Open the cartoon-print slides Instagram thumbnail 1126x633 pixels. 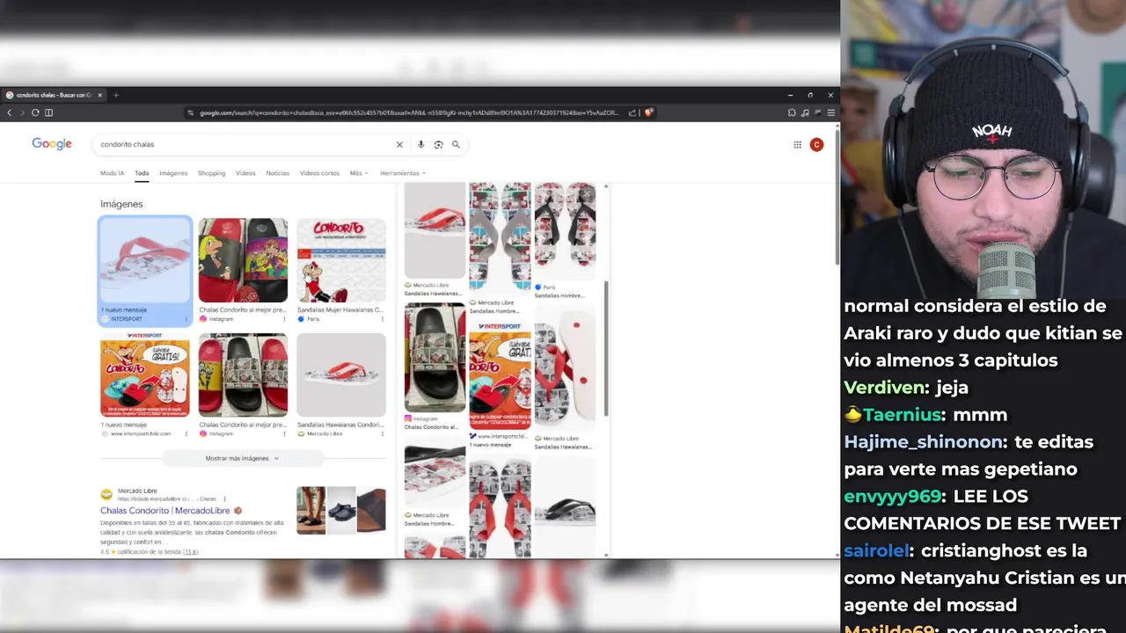pos(243,260)
